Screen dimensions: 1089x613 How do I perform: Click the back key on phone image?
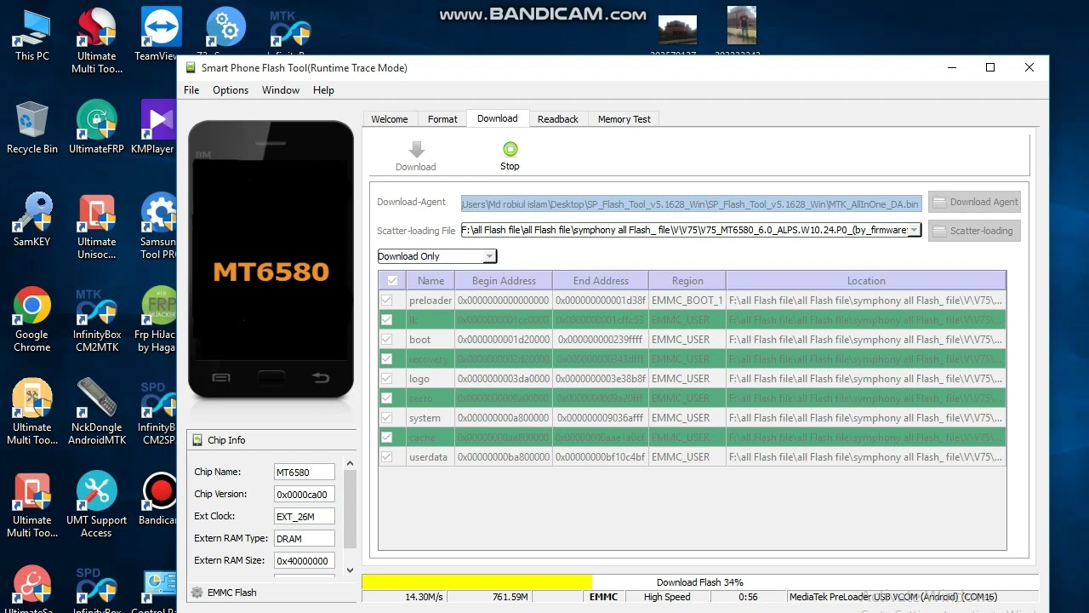coord(321,377)
